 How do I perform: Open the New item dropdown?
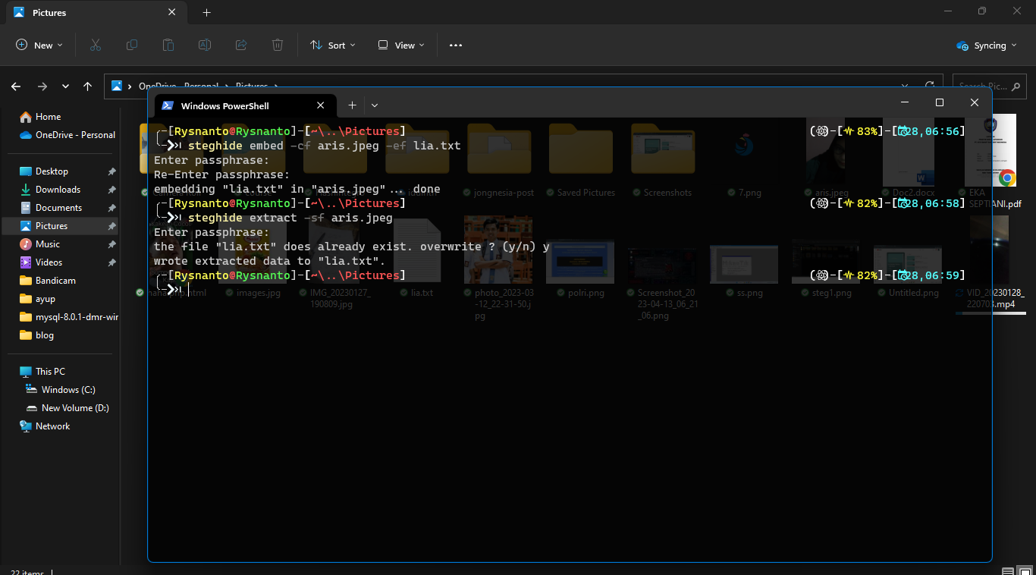[x=39, y=46]
